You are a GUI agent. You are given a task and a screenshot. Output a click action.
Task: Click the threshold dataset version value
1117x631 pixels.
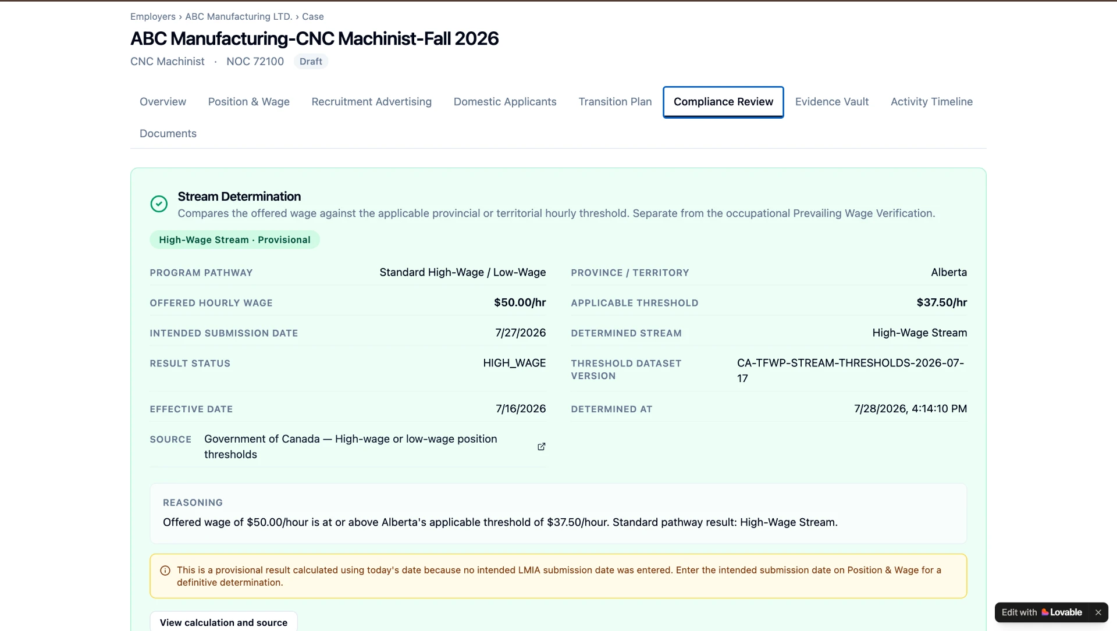852,370
